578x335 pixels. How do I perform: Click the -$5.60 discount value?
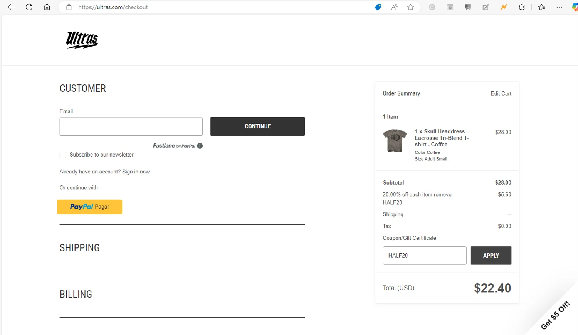pos(504,195)
